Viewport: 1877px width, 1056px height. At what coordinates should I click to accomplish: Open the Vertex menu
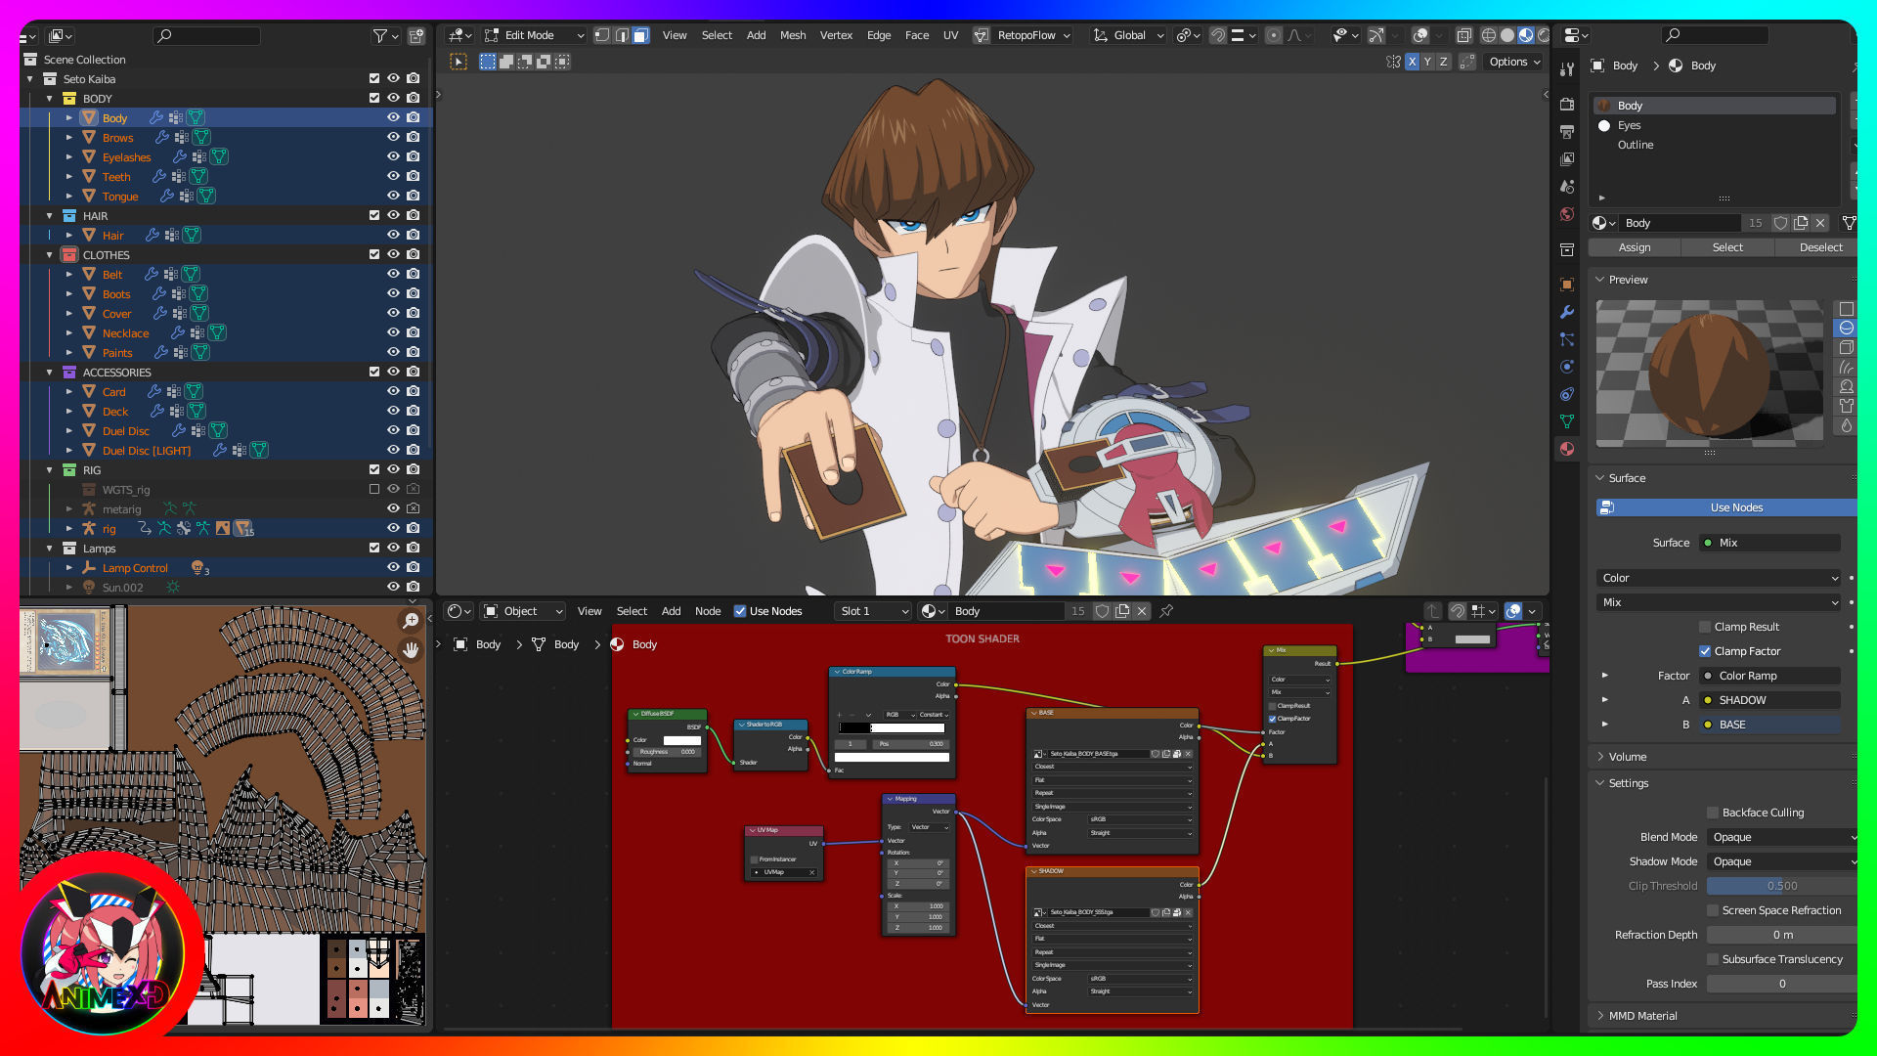click(x=836, y=35)
